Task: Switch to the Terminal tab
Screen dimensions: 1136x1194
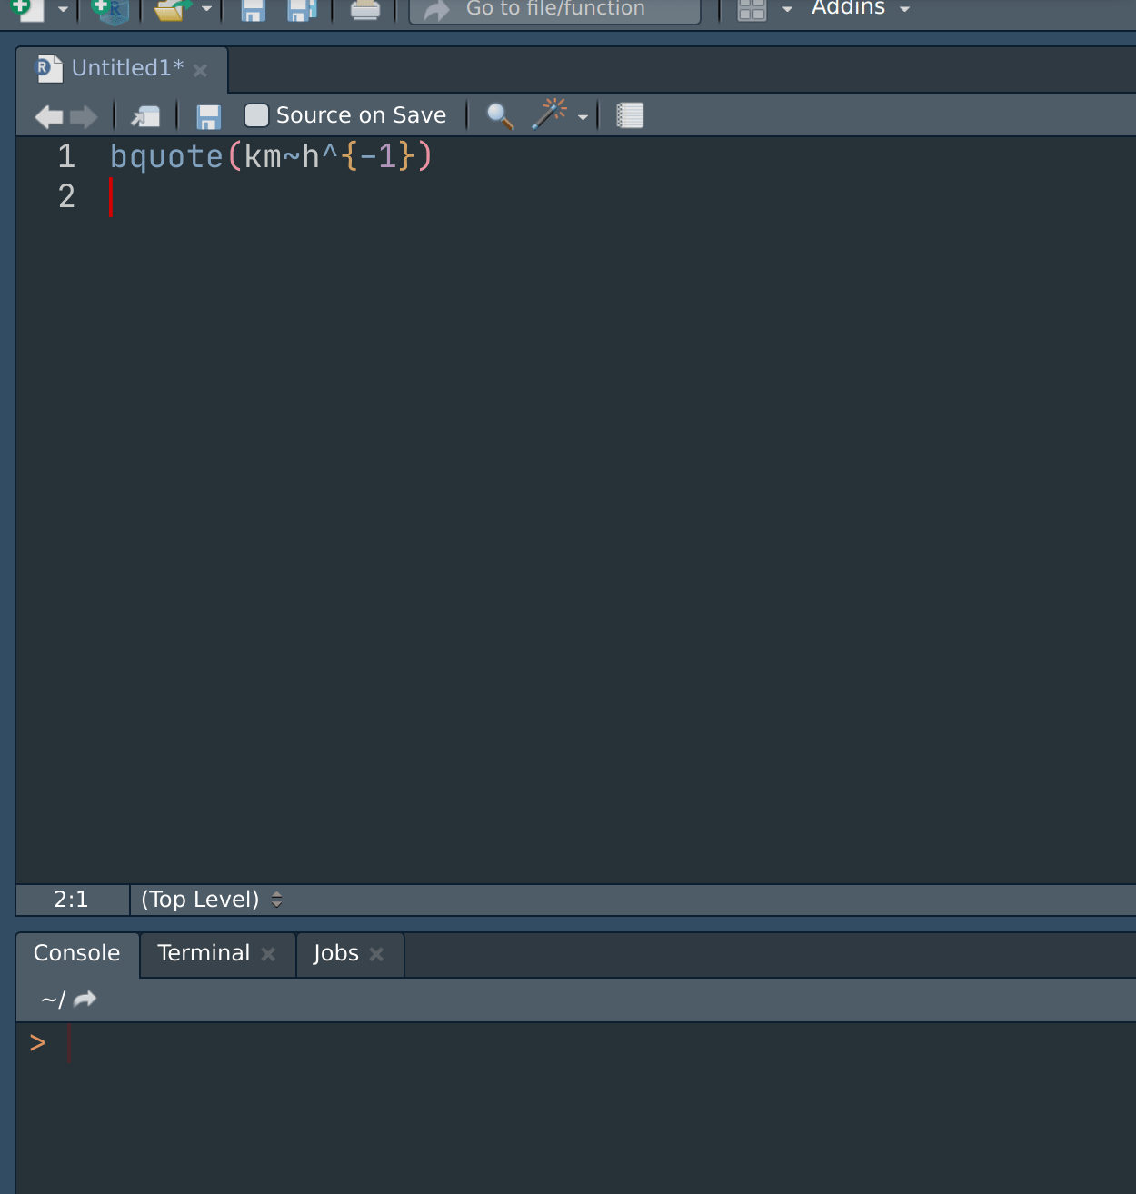Action: click(204, 953)
